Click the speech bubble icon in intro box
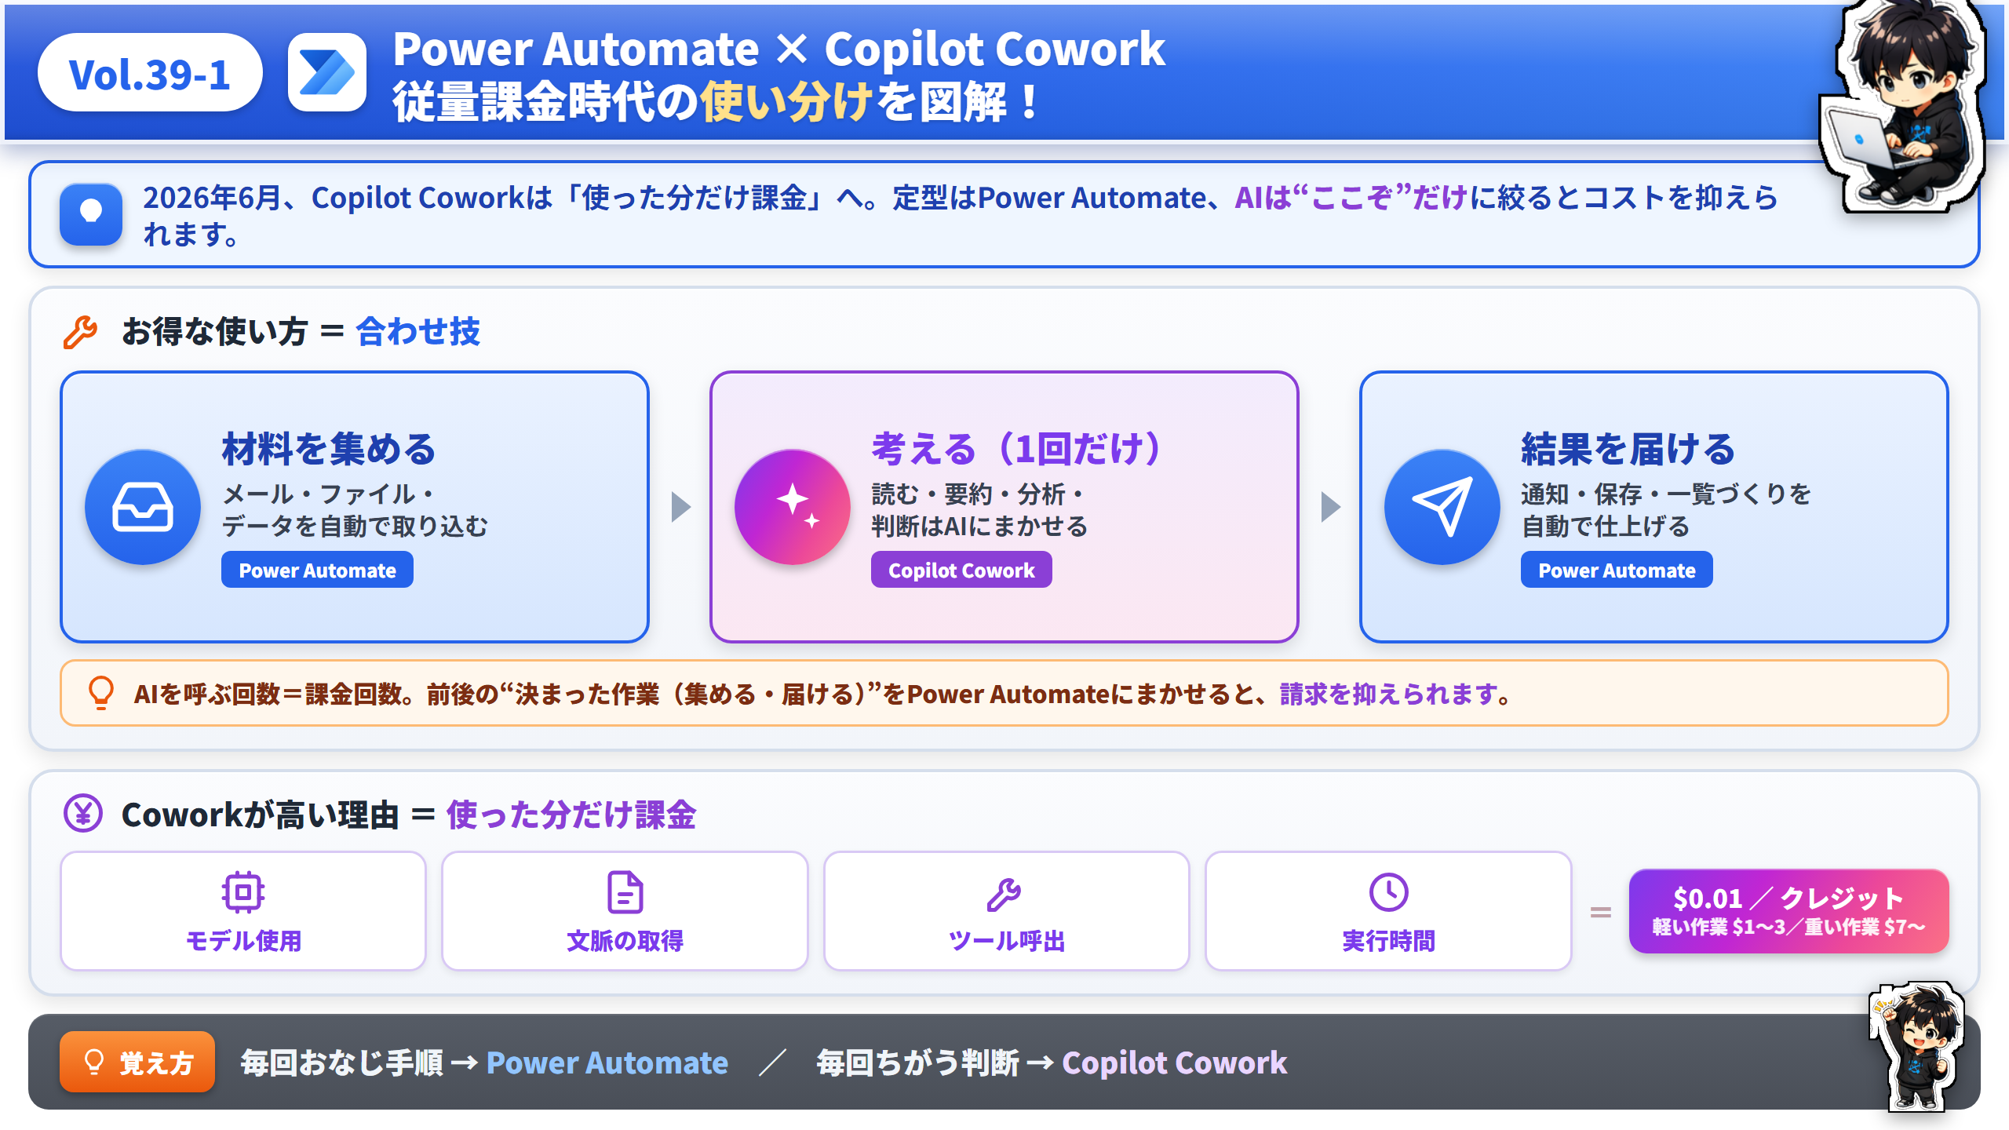 (x=91, y=213)
